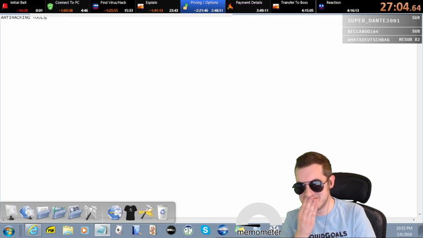Open the Skype taskbar icon
423x238 pixels.
tap(206, 230)
